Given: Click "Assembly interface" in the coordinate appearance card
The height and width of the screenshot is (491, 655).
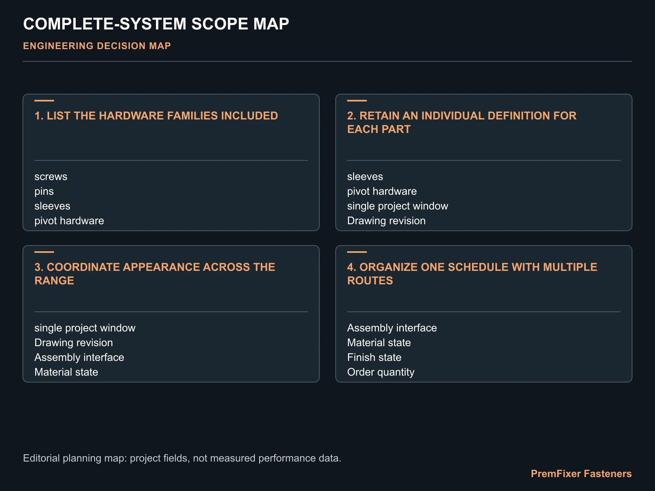Looking at the screenshot, I should [79, 358].
